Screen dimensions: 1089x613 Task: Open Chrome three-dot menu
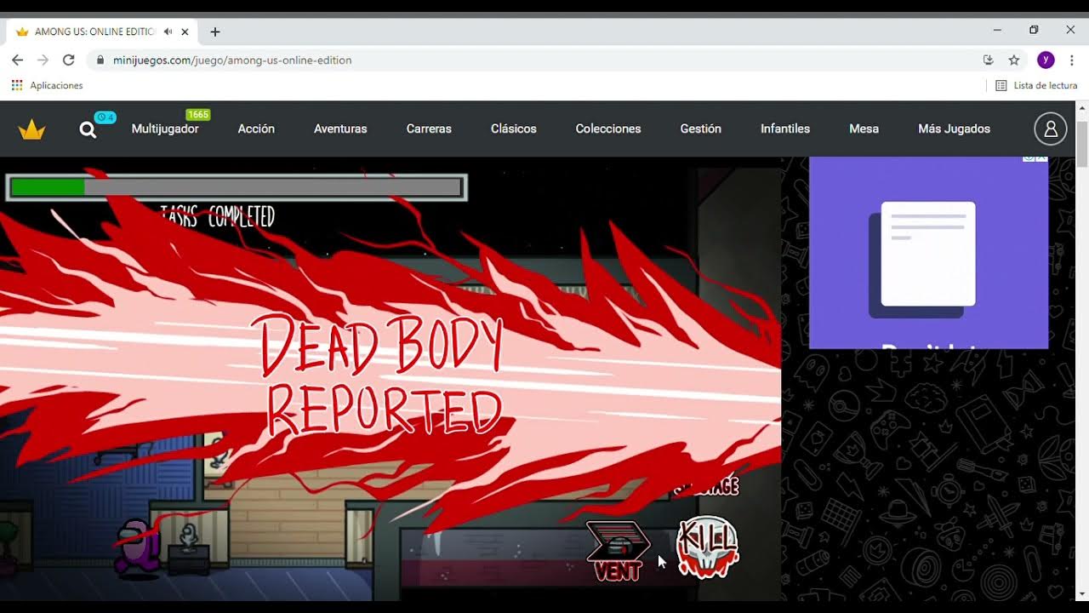pyautogui.click(x=1072, y=60)
